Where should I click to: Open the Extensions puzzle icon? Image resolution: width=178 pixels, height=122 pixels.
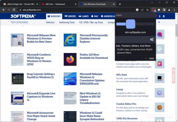[x=159, y=10]
